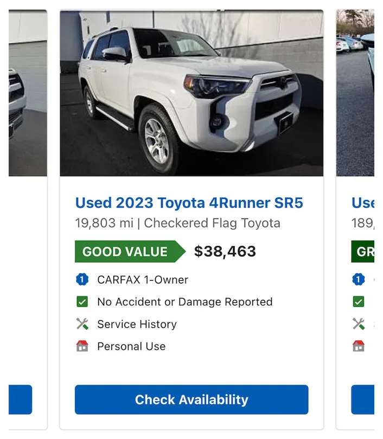Open the Used 2023 Toyota 4Runner SR5 listing
This screenshot has width=383, height=439.
pos(191,203)
